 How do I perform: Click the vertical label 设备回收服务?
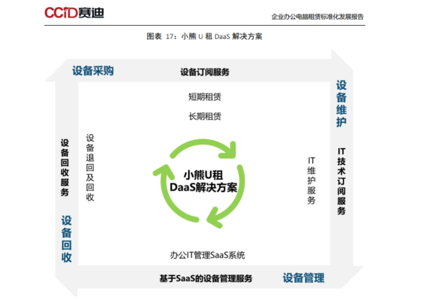[x=65, y=167]
